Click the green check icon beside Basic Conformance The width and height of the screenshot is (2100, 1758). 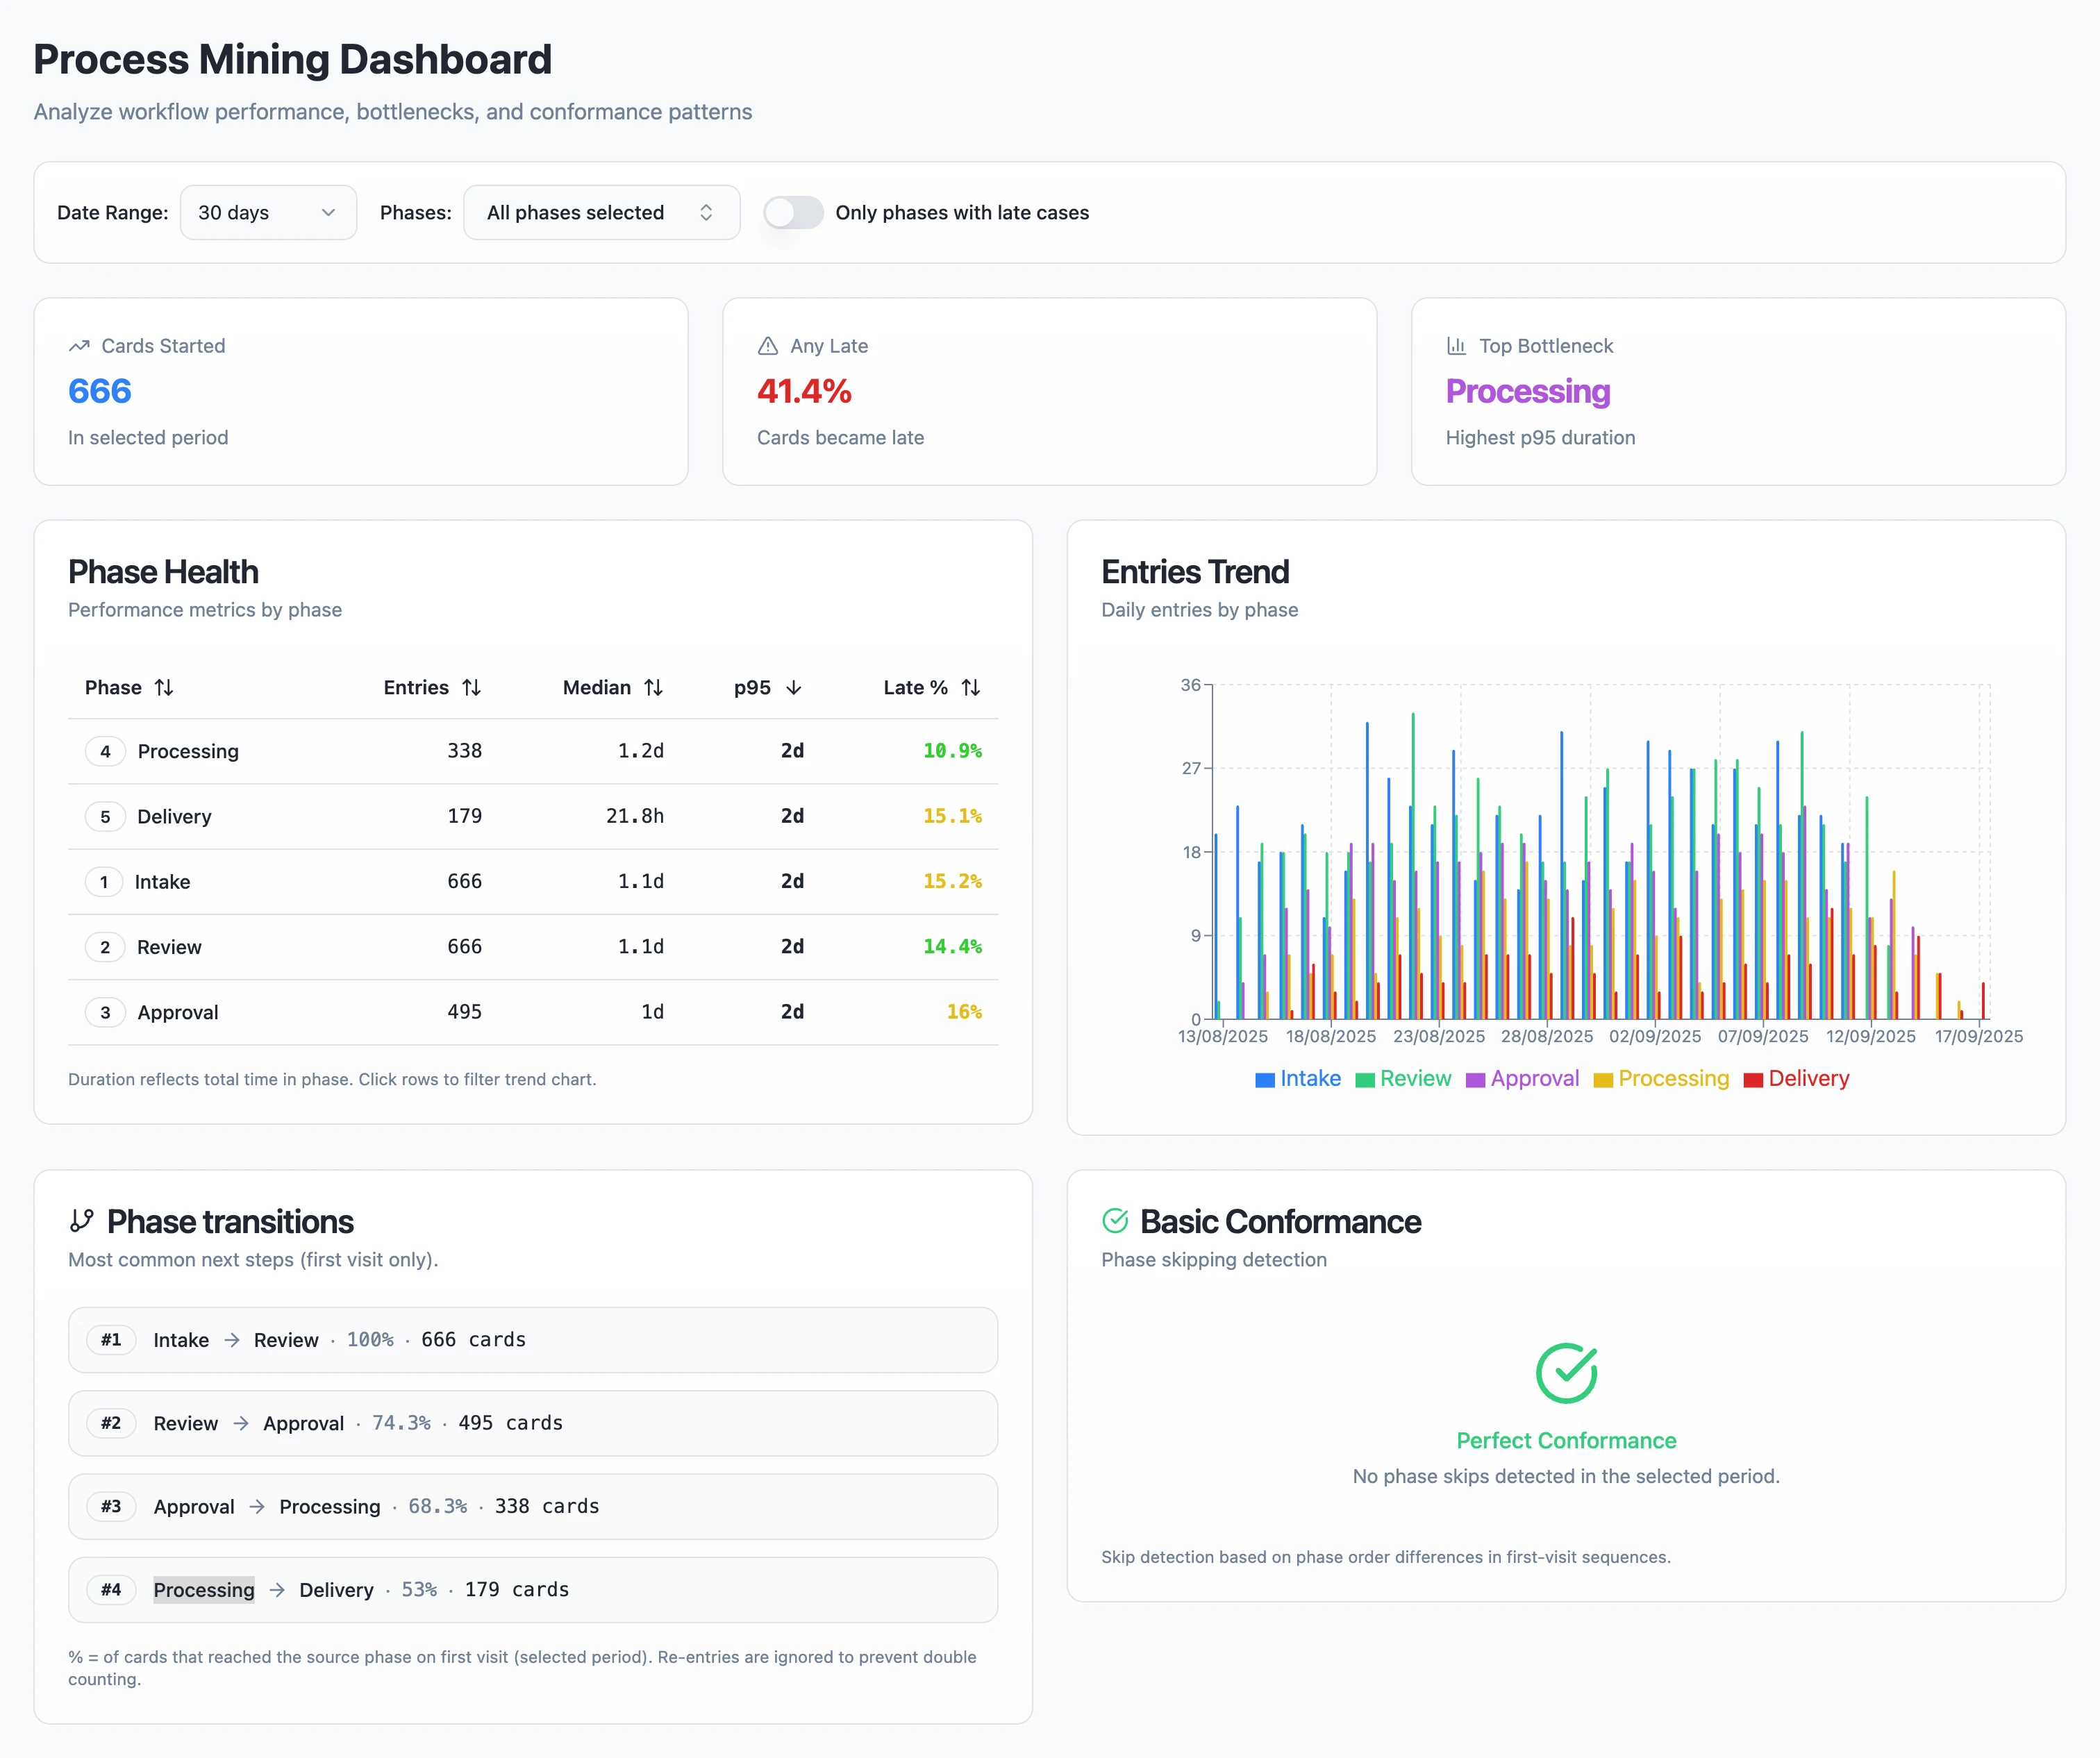(1116, 1220)
